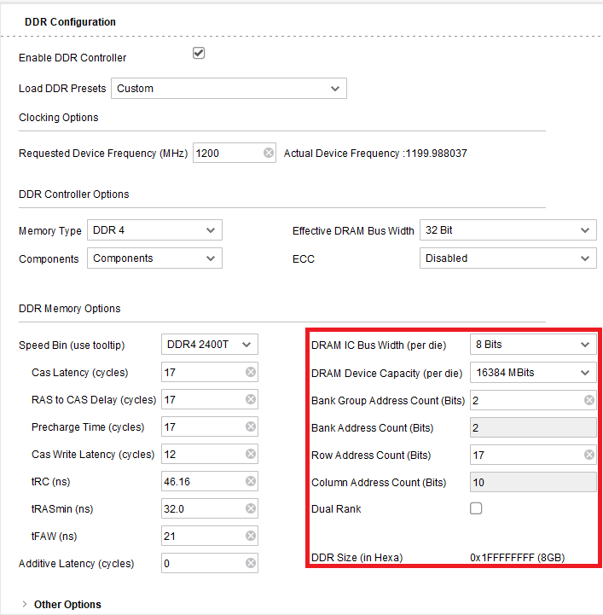Clear the RAS to CAS Delay value

point(251,400)
